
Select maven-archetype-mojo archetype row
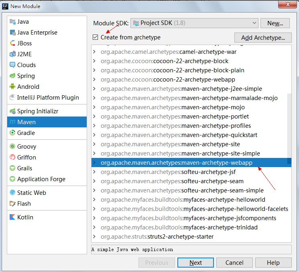pos(191,107)
